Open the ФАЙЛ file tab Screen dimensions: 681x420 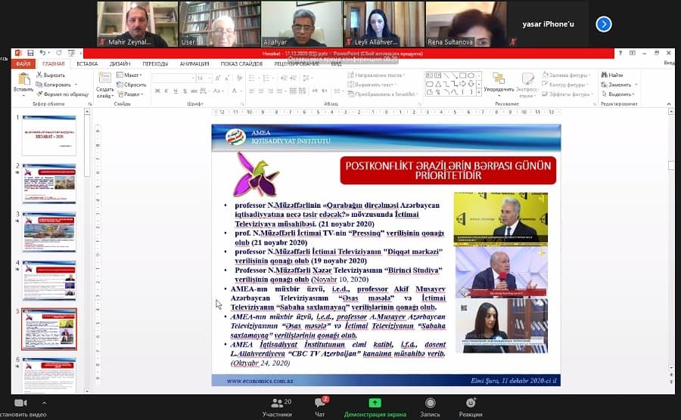click(23, 63)
